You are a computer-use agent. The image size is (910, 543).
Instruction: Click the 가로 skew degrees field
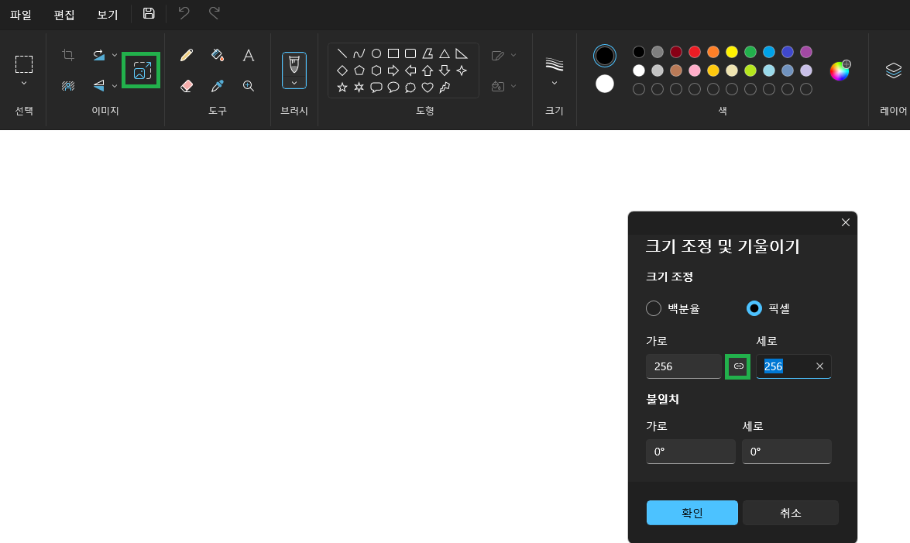click(x=691, y=452)
